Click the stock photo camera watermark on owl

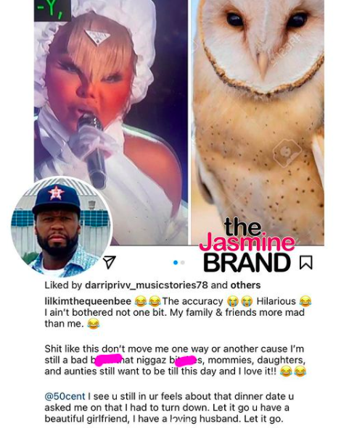(287, 152)
